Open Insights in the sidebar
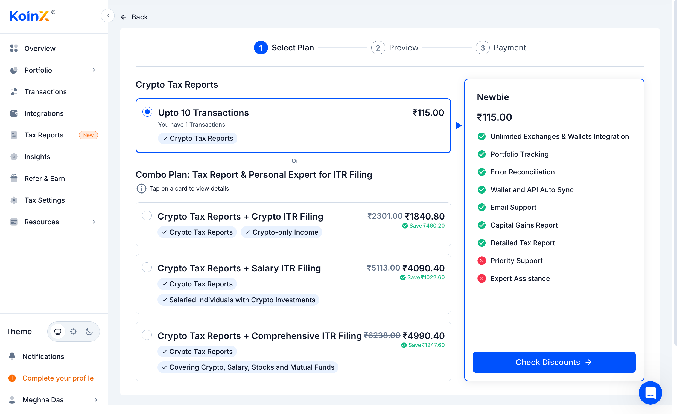The width and height of the screenshot is (677, 414). 37,157
